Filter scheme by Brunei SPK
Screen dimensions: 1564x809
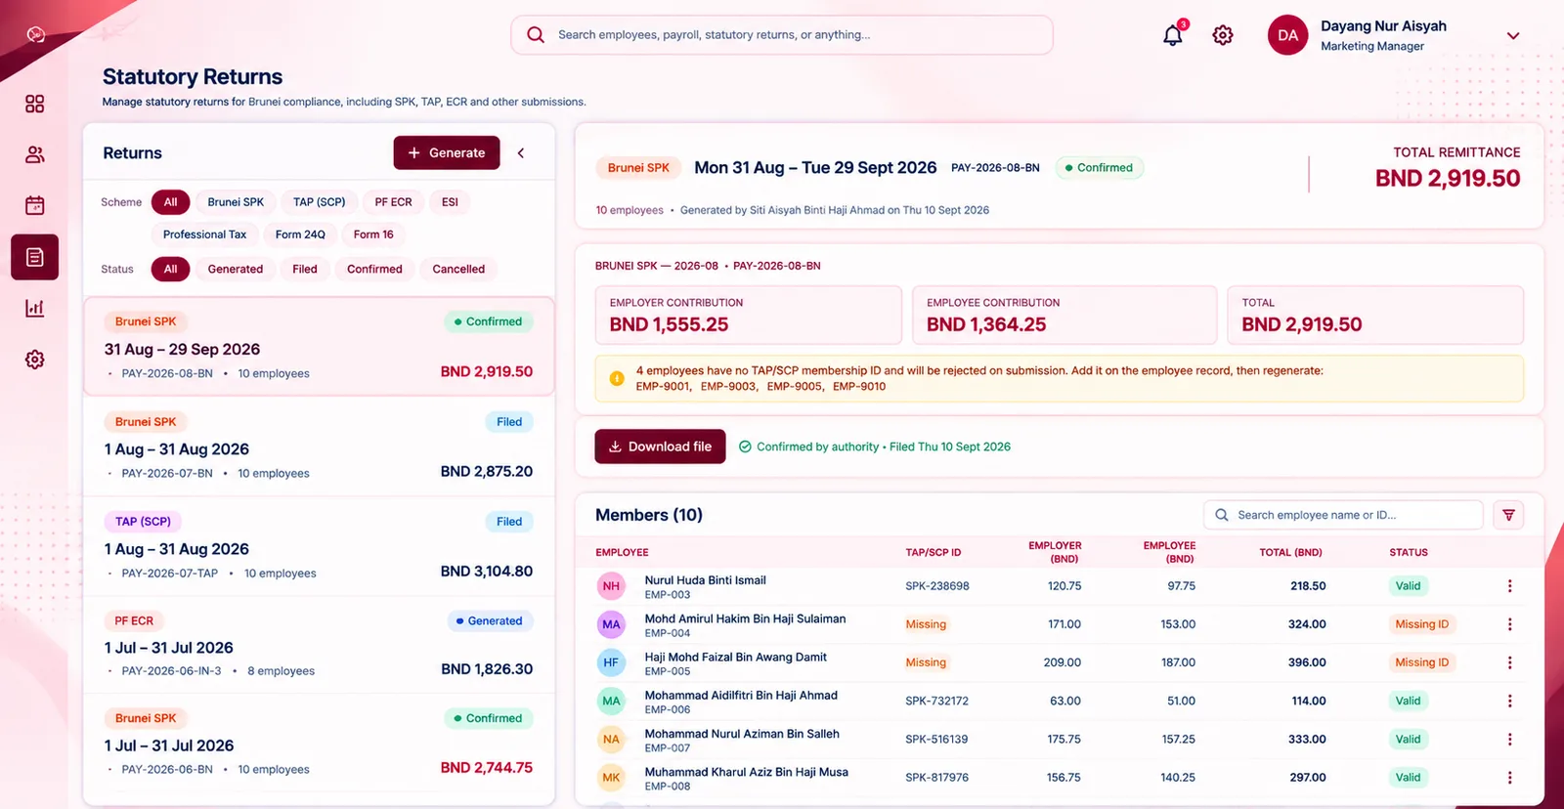pos(236,202)
